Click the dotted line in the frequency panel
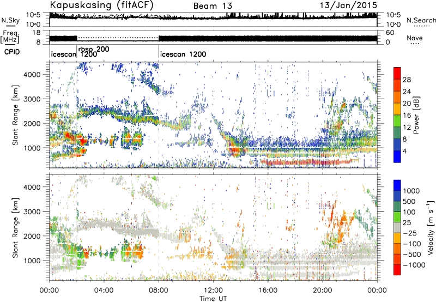The width and height of the screenshot is (436, 302). click(118, 38)
